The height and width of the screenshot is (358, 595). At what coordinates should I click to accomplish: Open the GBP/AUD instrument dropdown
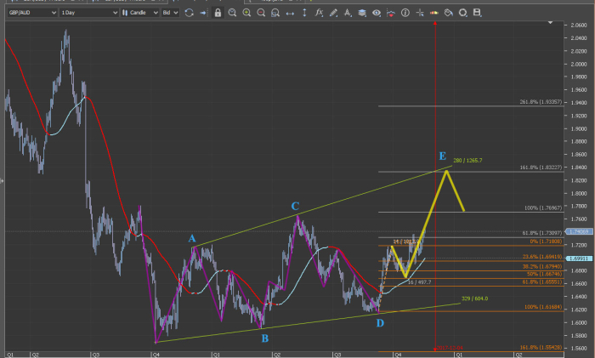tap(32, 13)
